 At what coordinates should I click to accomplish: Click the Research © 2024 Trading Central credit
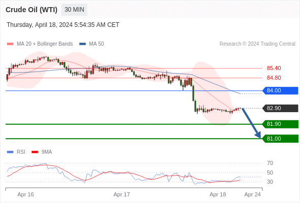[x=257, y=44]
